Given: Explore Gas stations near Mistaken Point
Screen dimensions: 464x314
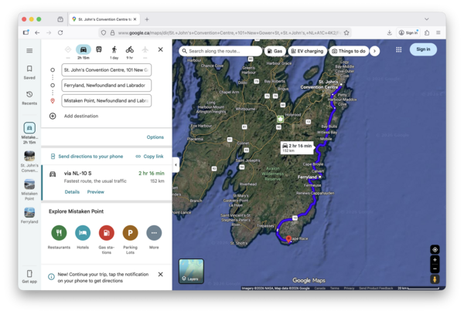Looking at the screenshot, I should point(107,233).
